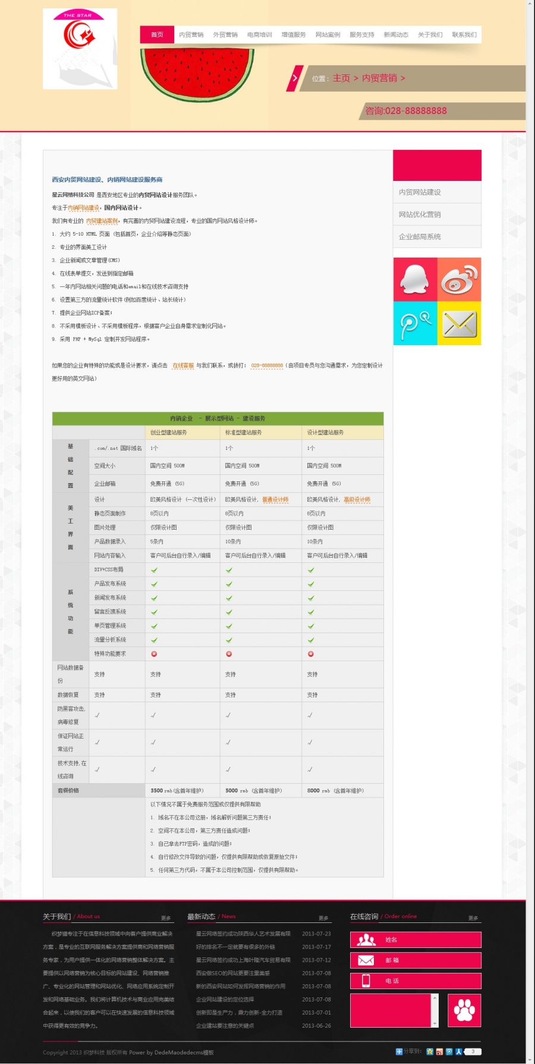Open 外贸营销 navigation menu item
This screenshot has height=1064, width=535.
pyautogui.click(x=225, y=35)
